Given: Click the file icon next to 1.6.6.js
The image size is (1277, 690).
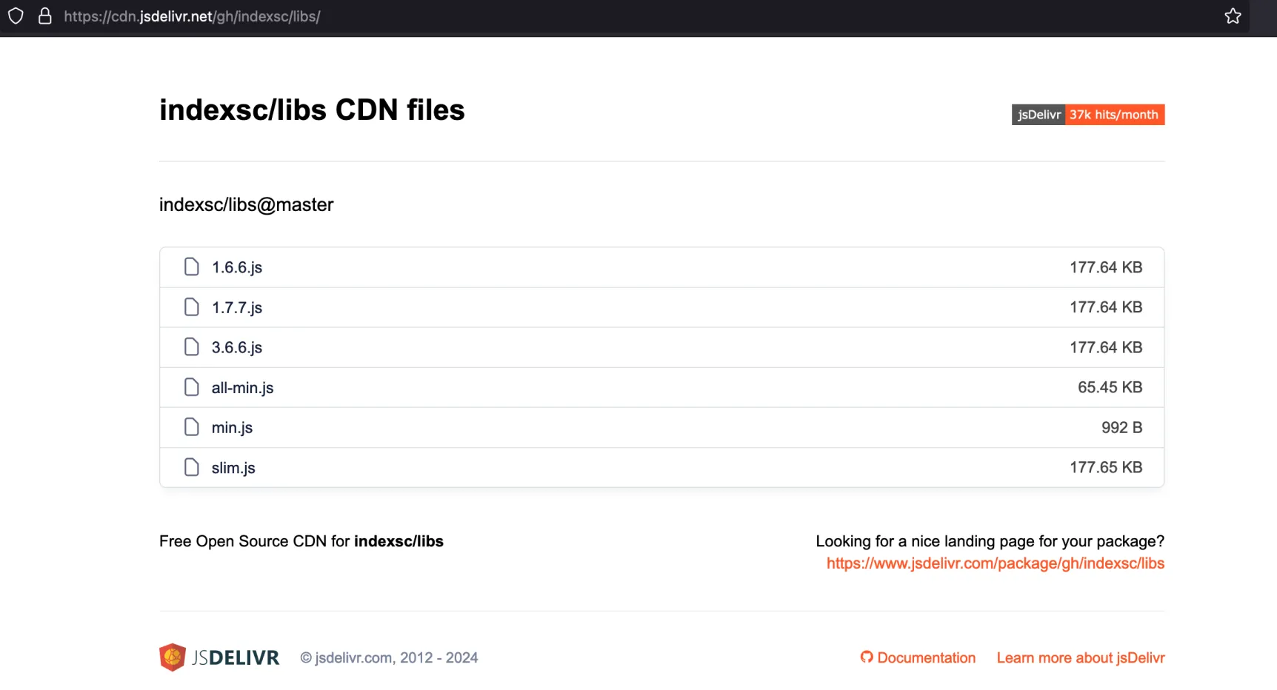Looking at the screenshot, I should click(192, 267).
